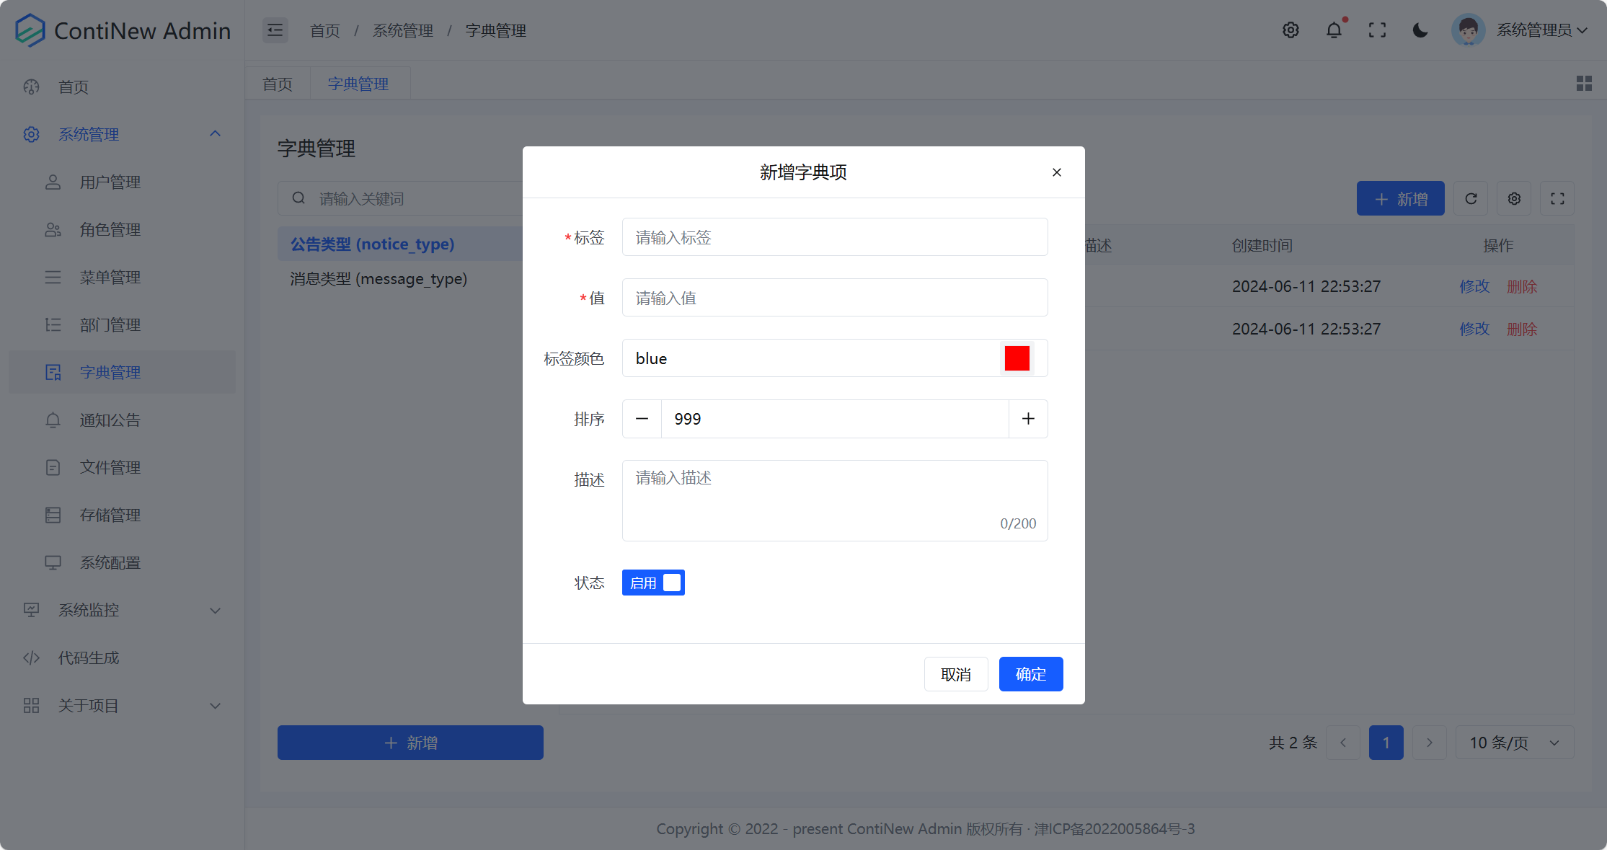Cancel the new dictionary item dialog
Viewport: 1607px width, 850px height.
(x=956, y=673)
